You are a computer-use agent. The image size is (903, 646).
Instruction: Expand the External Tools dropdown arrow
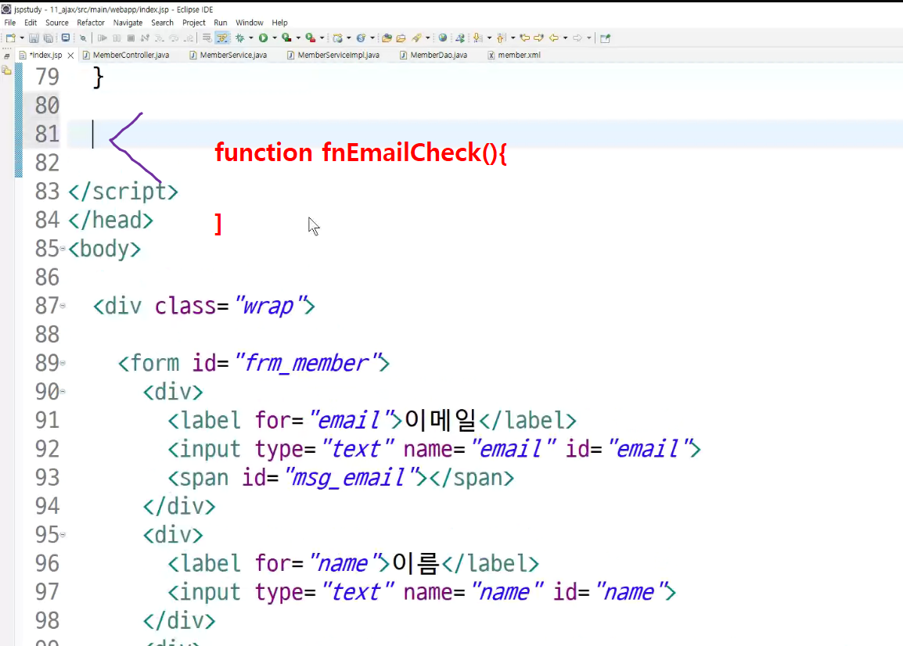point(322,38)
